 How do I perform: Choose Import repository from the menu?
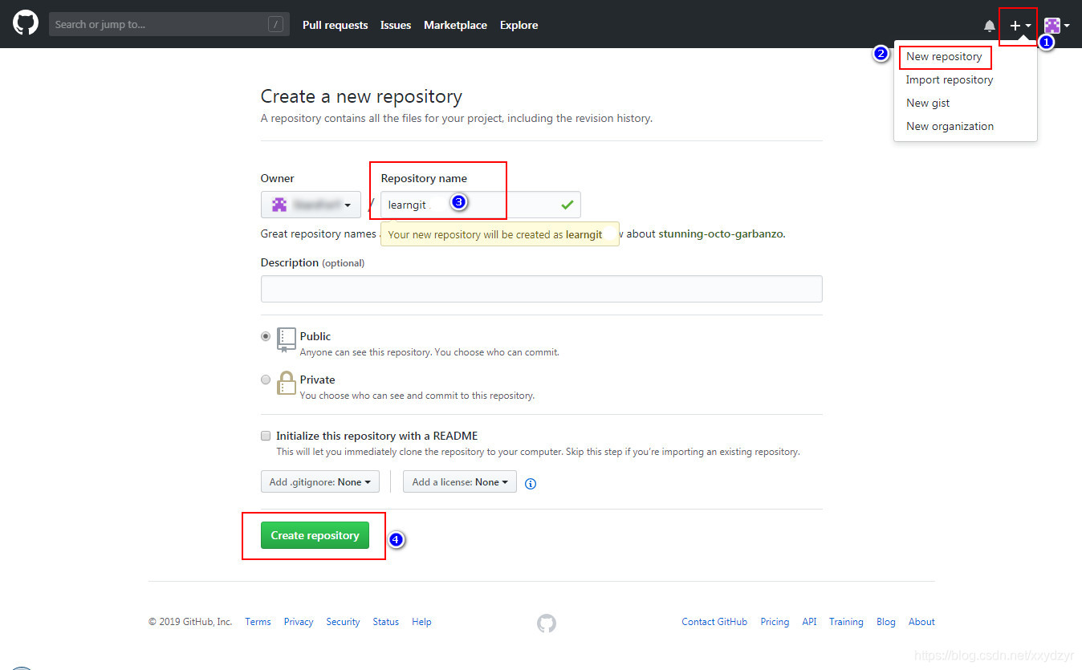(950, 79)
